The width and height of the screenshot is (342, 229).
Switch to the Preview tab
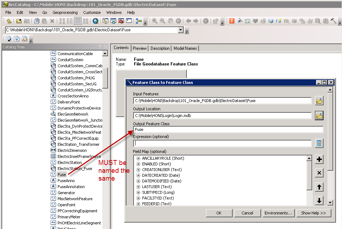point(140,48)
